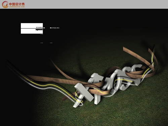Select the MYNAMEIS label in white box
This screenshot has height=126, width=168.
[x=39, y=27]
